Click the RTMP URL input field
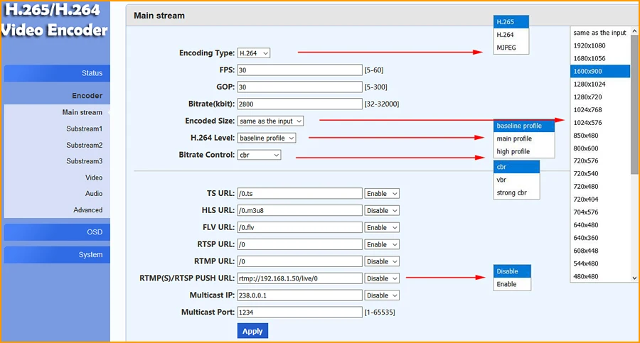Image resolution: width=640 pixels, height=343 pixels. tap(299, 261)
